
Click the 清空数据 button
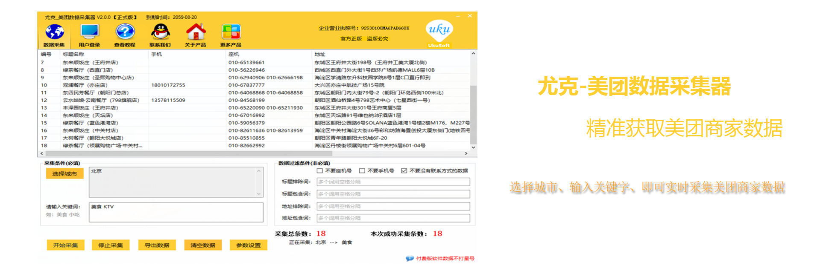203,245
